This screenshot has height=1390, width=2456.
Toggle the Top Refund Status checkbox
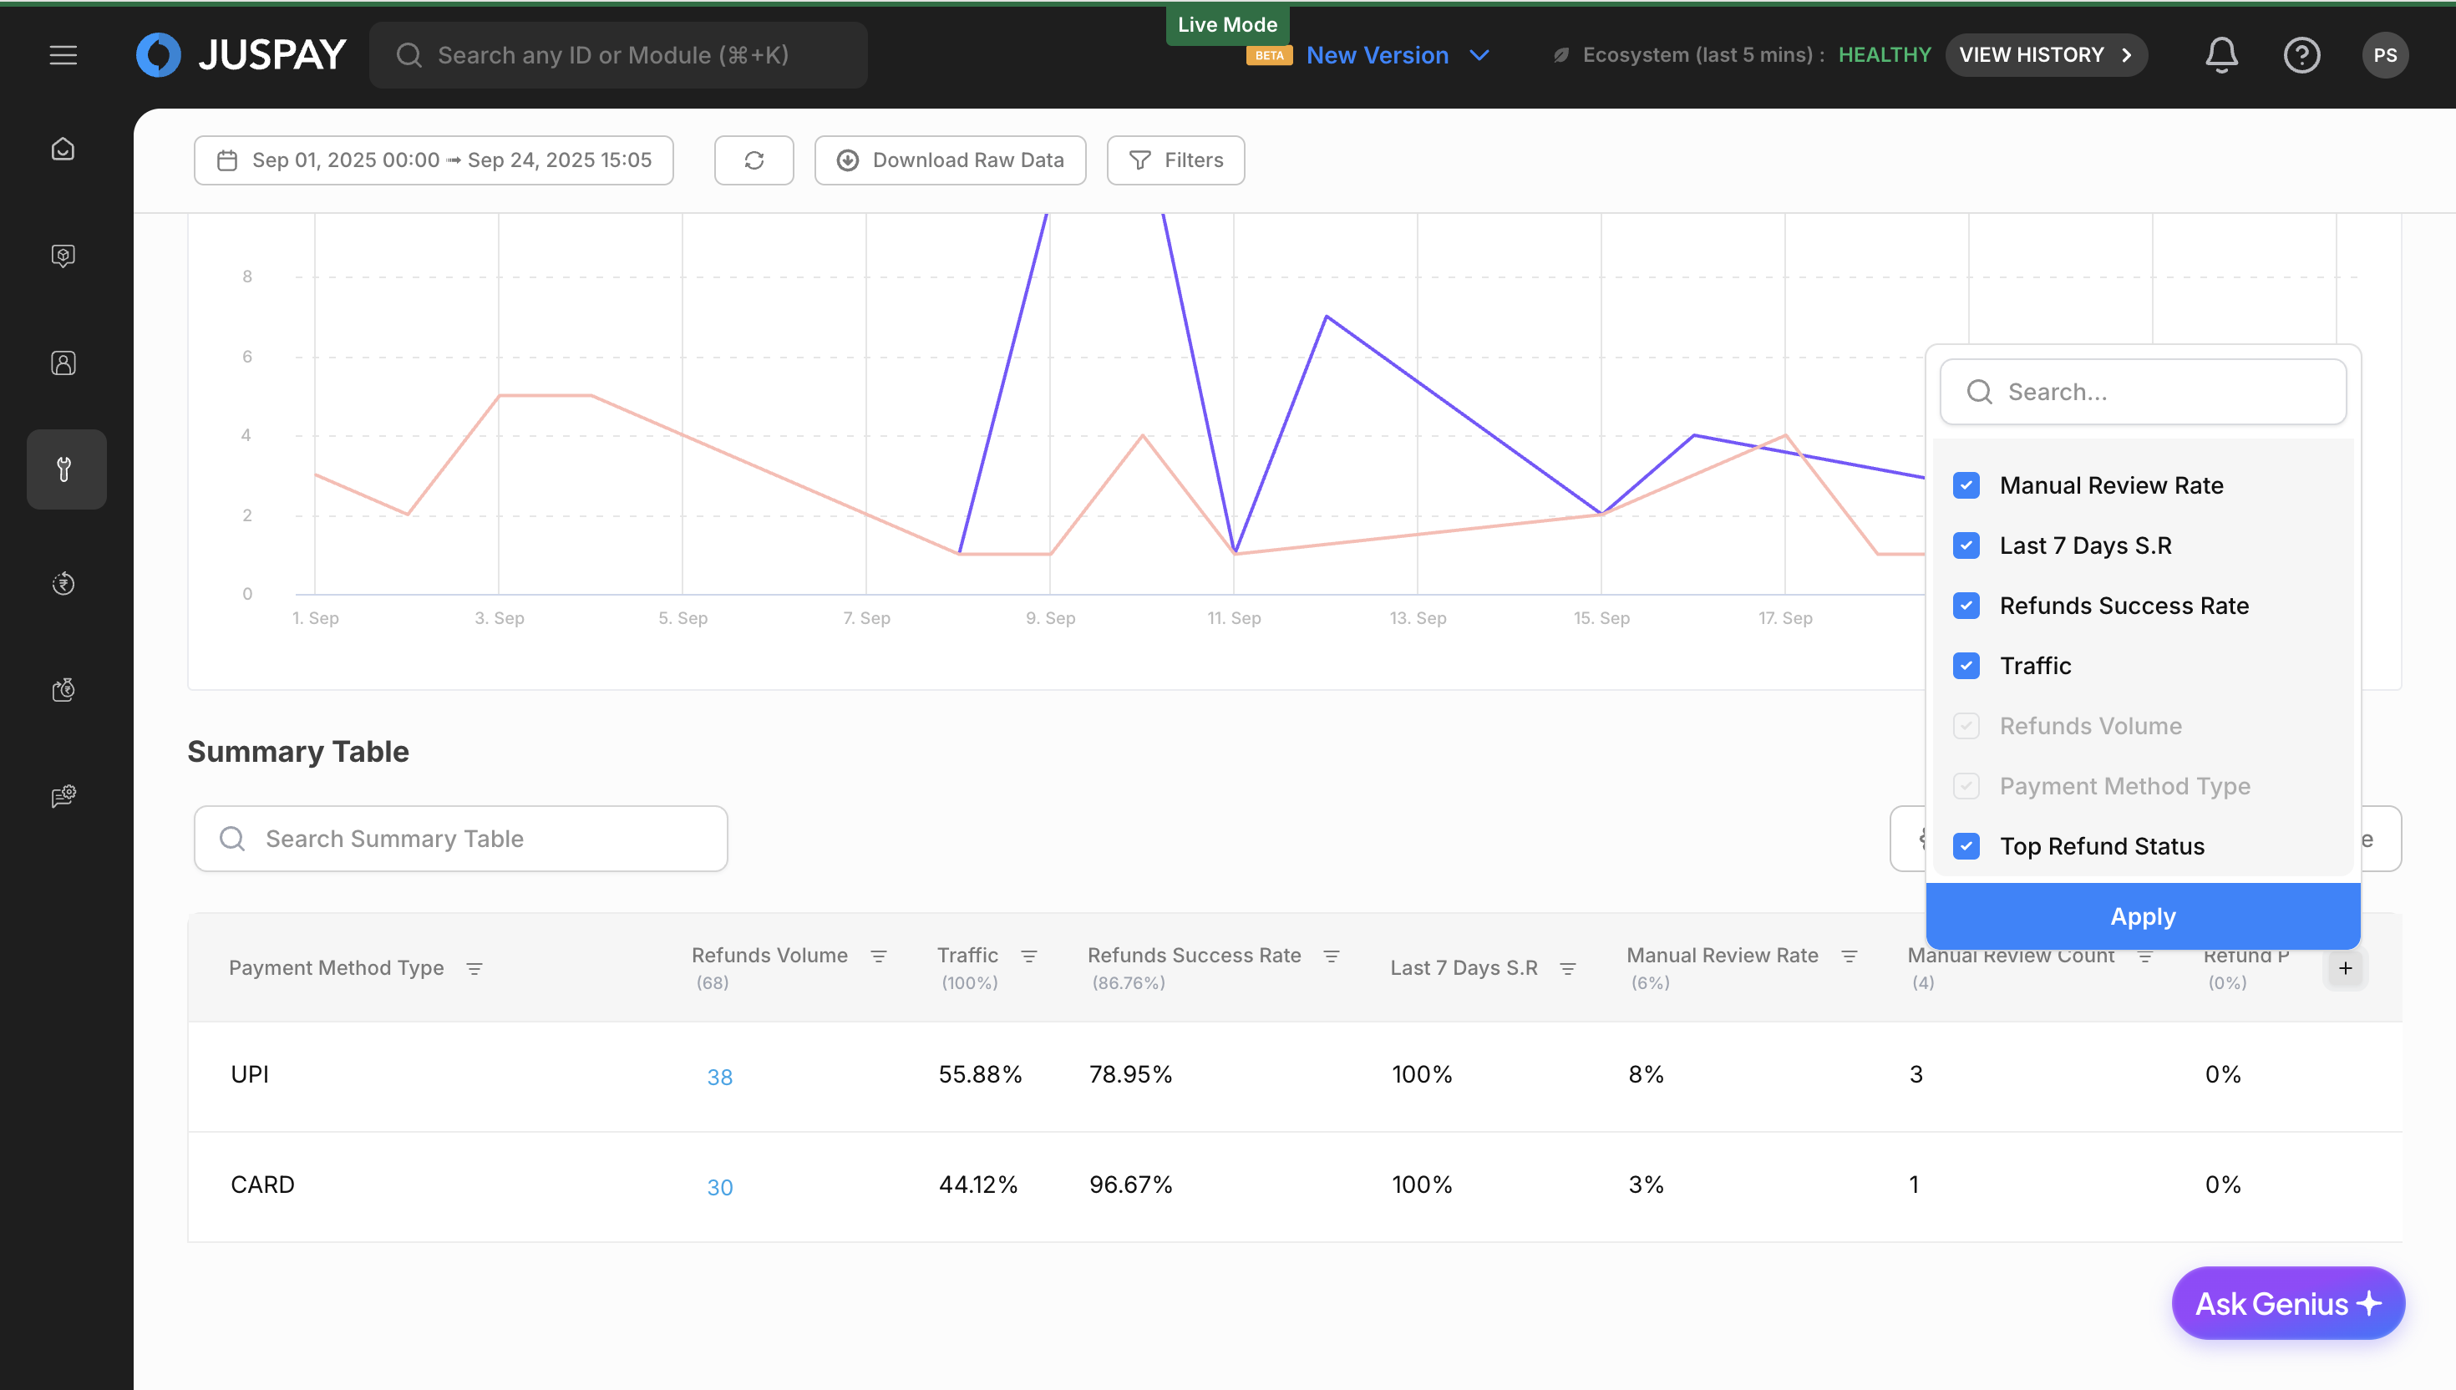[1966, 846]
